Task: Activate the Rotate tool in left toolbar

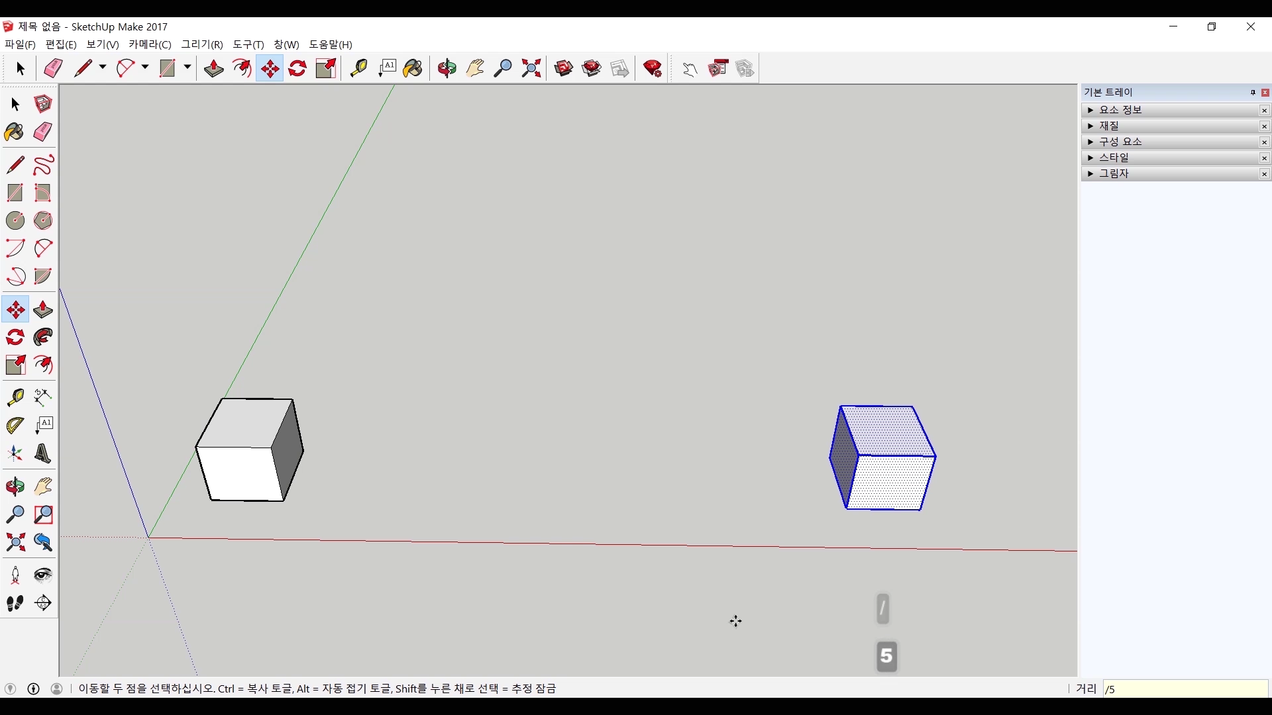Action: click(15, 338)
